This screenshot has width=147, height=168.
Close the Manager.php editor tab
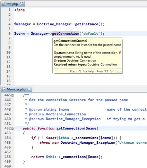29,89
